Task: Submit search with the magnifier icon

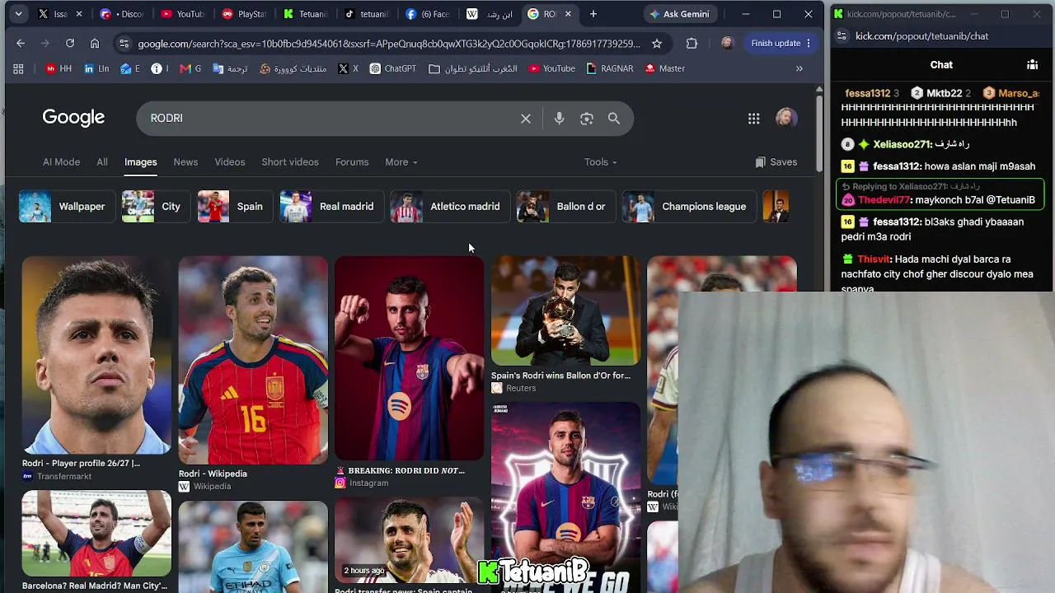Action: [x=614, y=119]
